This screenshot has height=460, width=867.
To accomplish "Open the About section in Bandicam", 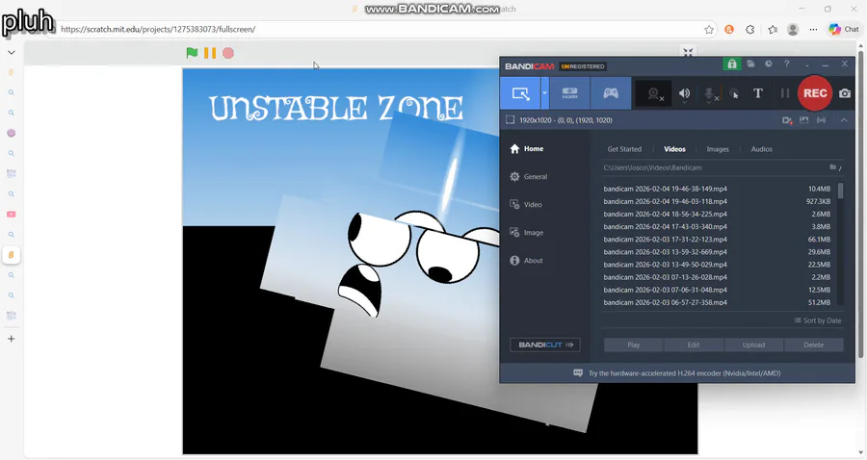I will (x=526, y=261).
